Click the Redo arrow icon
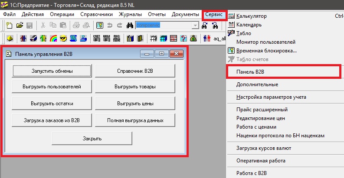 (120, 26)
